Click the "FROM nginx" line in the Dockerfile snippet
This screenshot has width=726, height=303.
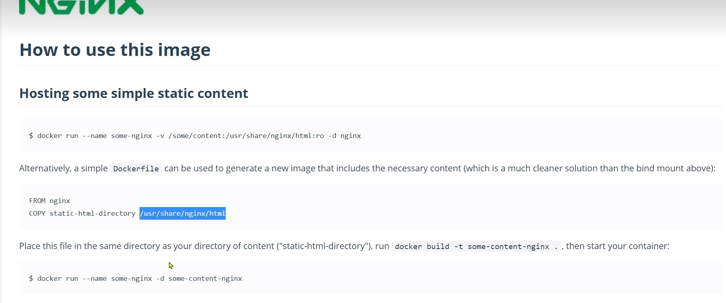50,201
